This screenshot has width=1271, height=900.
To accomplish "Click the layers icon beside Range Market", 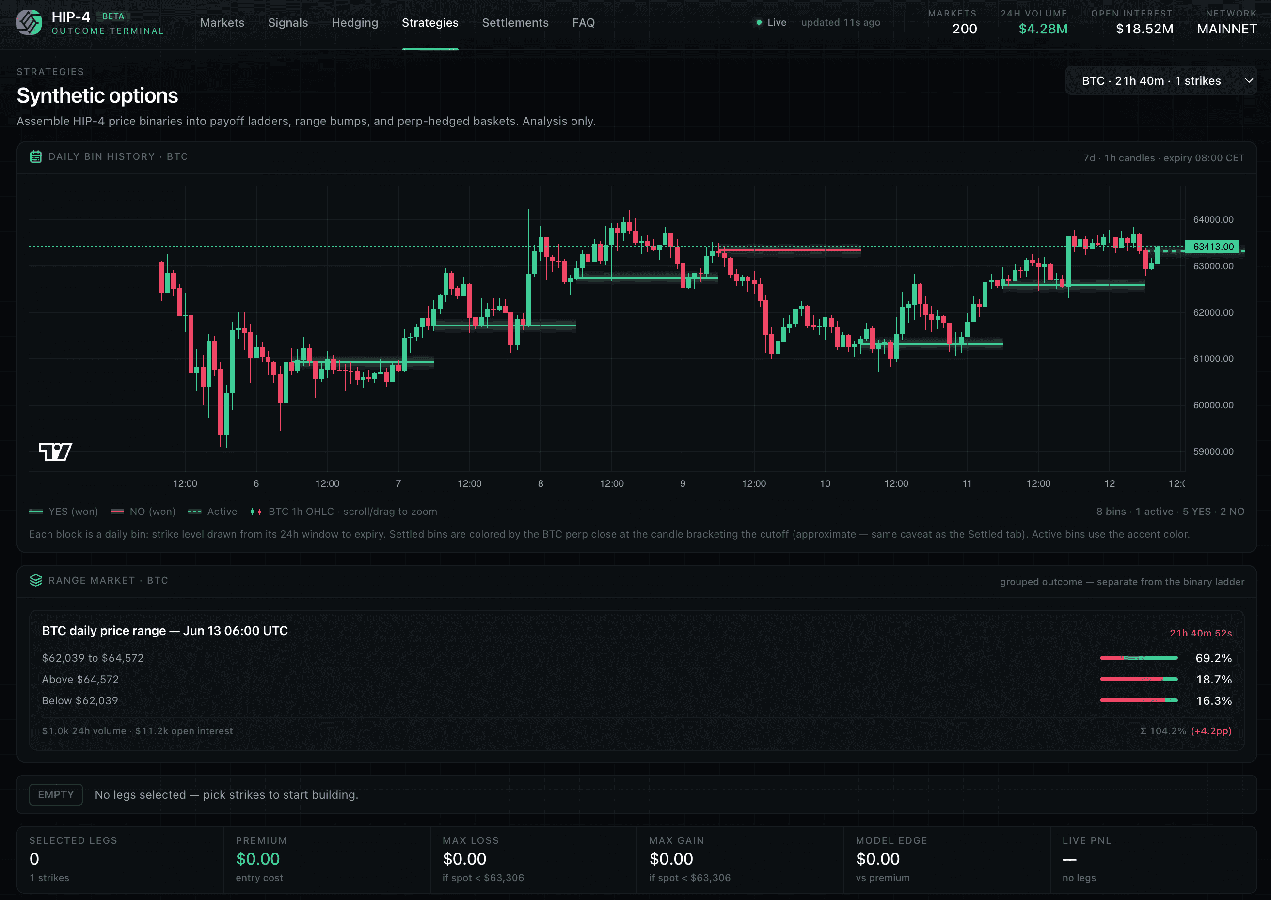I will click(x=35, y=580).
